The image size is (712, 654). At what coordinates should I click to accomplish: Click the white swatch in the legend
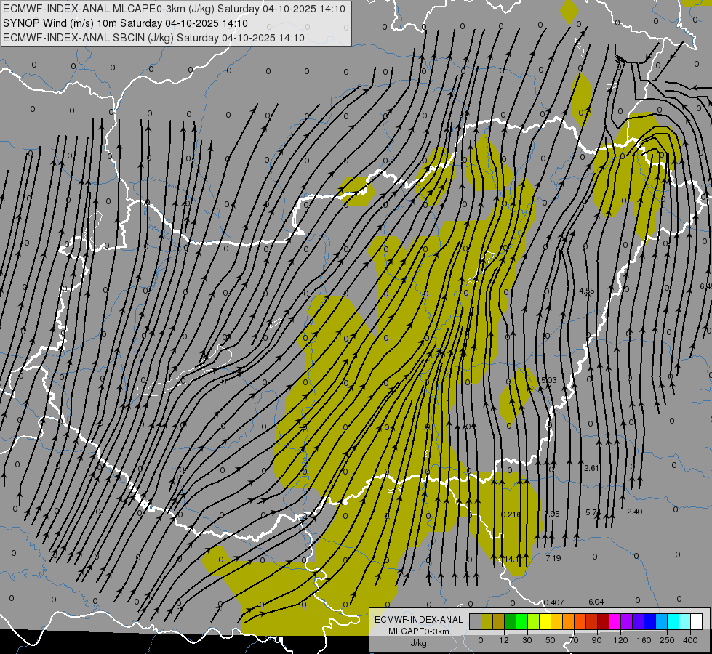point(697,621)
